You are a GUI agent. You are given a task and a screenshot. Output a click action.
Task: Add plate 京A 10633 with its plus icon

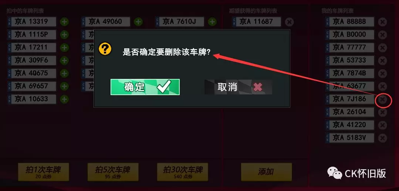coord(64,99)
